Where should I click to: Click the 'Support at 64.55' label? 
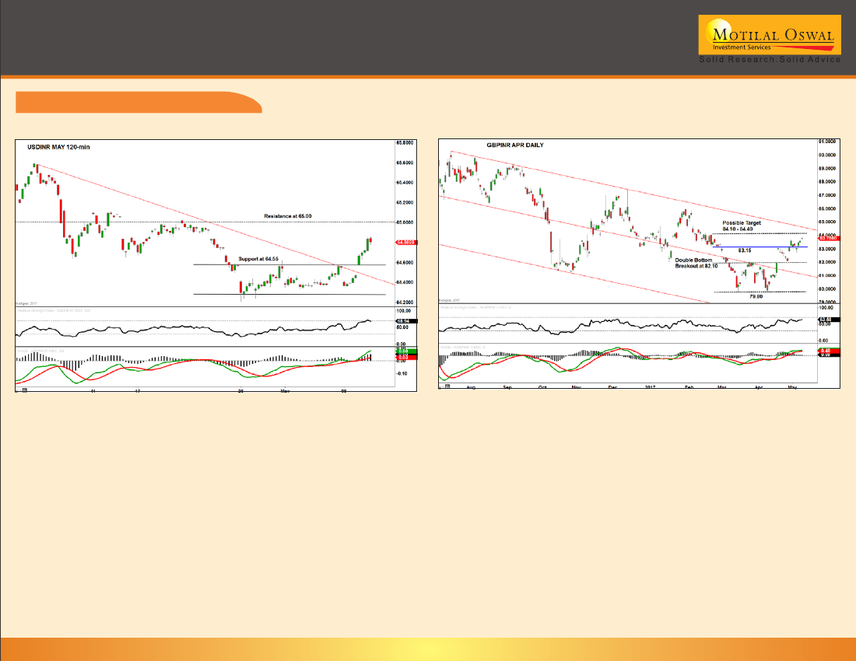click(258, 258)
